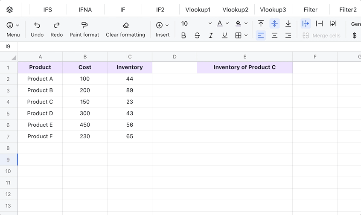Image resolution: width=361 pixels, height=215 pixels.
Task: Toggle underline formatting
Action: (224, 36)
